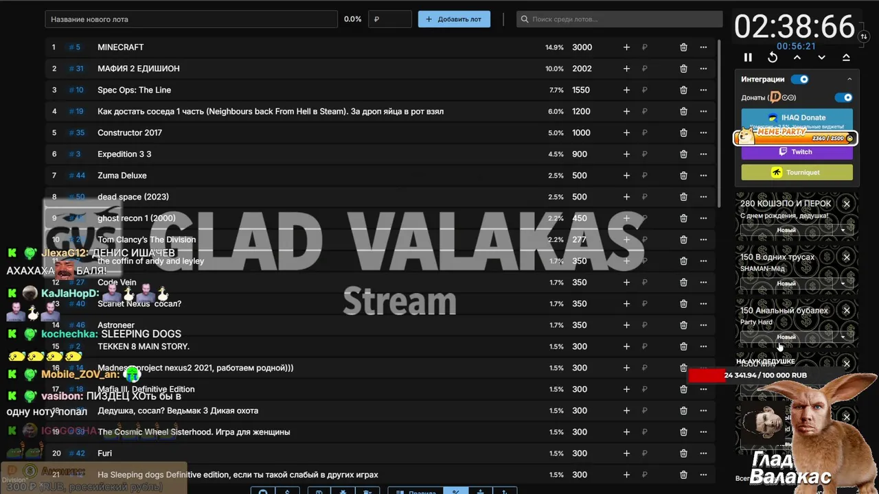Viewport: 879px width, 494px height.
Task: Click ruble icon on Spec Ops: The Line row
Action: pyautogui.click(x=645, y=90)
